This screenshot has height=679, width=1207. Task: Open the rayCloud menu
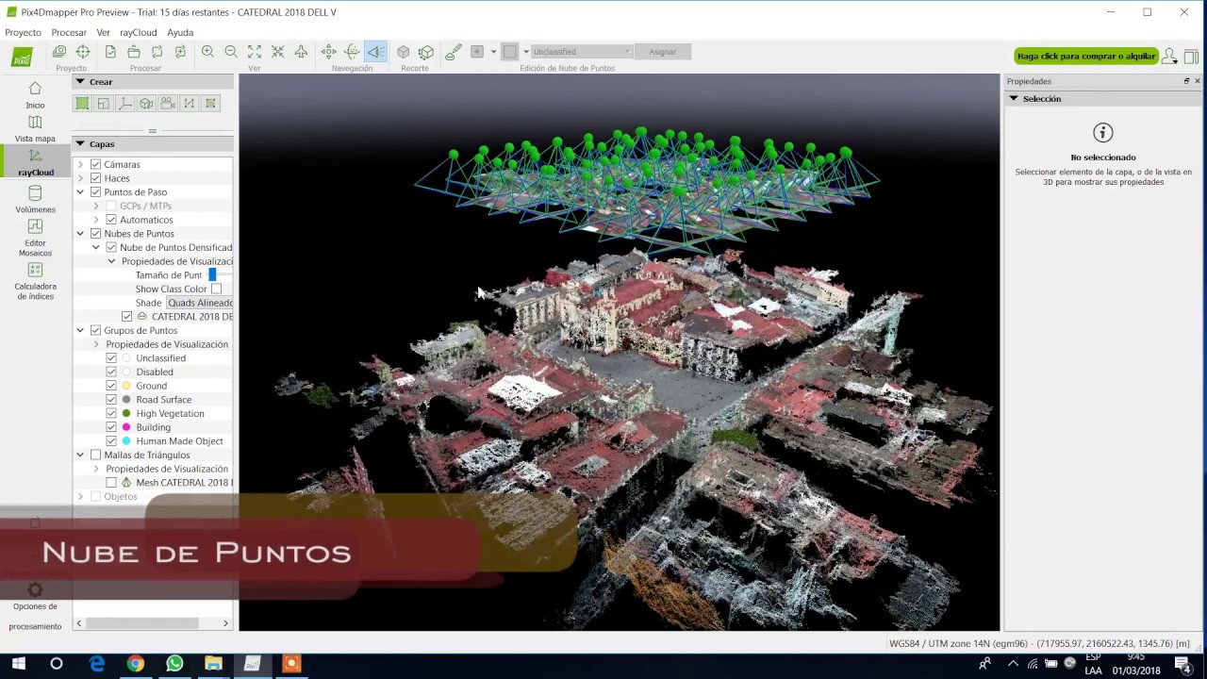point(139,32)
